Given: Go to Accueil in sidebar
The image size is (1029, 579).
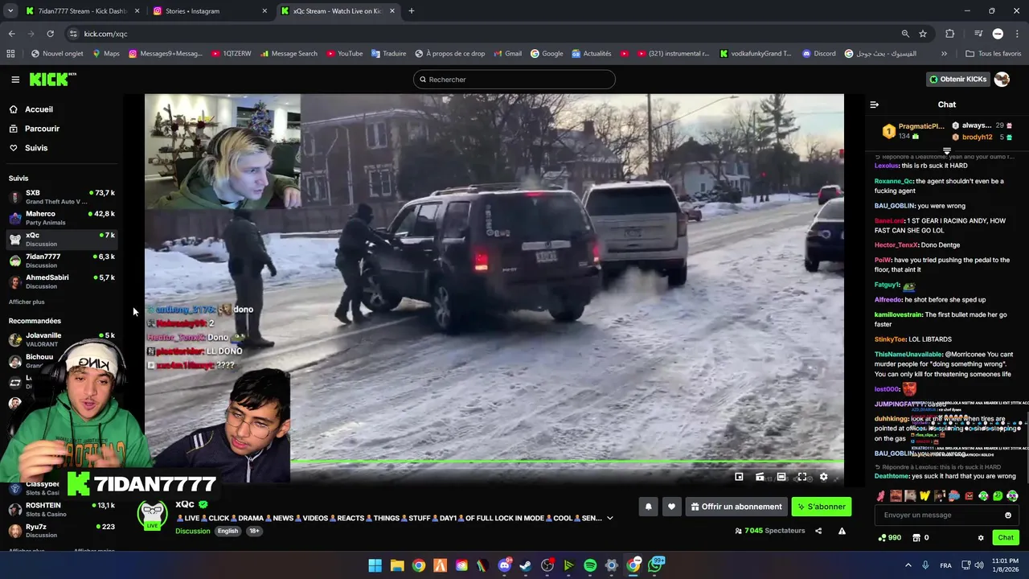Looking at the screenshot, I should pyautogui.click(x=32, y=109).
